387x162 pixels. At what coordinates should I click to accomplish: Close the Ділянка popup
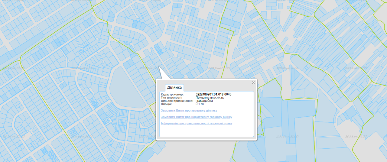pyautogui.click(x=253, y=83)
